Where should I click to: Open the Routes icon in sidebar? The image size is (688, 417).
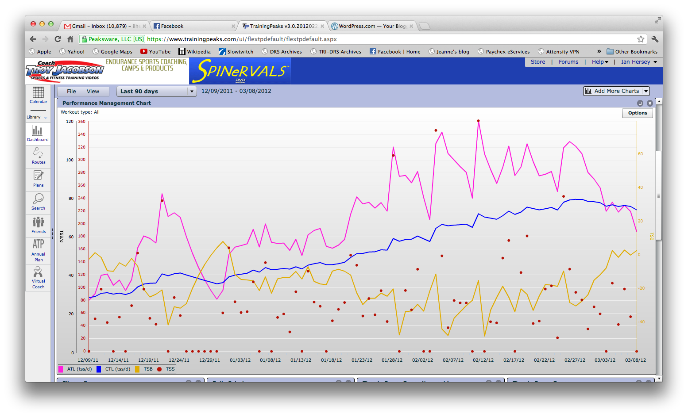pos(38,153)
